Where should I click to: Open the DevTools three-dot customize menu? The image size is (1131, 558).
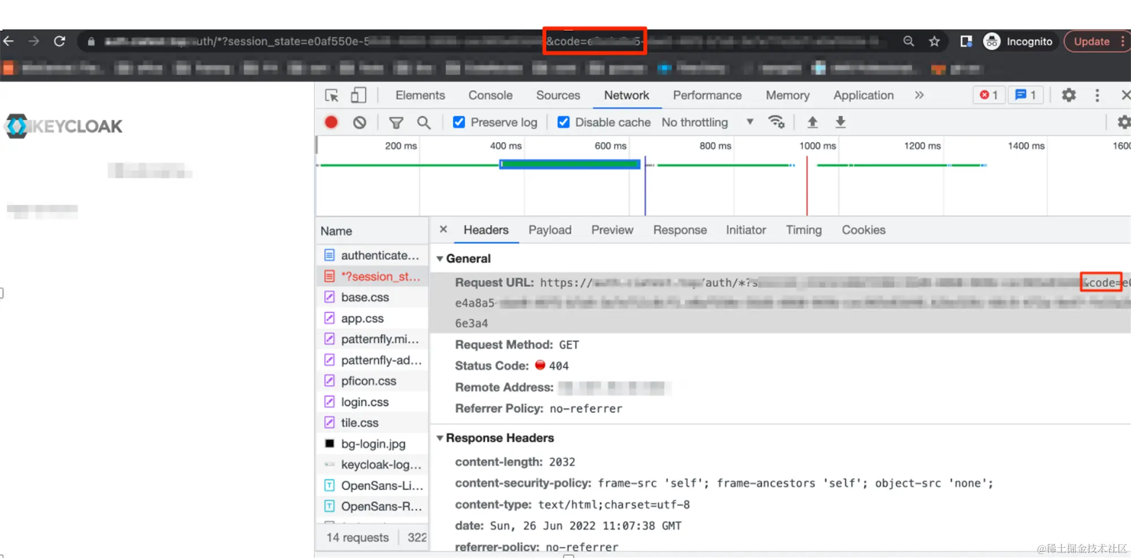tap(1097, 95)
